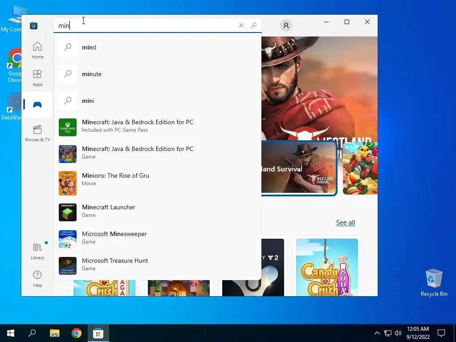
Task: Open the Library in sidebar
Action: click(x=37, y=251)
